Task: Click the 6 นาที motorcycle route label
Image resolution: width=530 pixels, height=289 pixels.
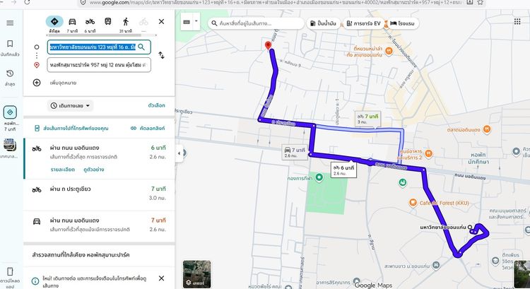Action: coord(343,170)
